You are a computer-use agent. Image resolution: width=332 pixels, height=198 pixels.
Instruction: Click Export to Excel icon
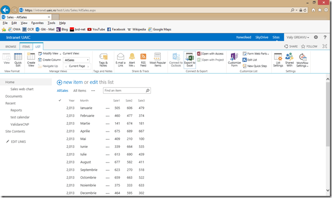(x=190, y=60)
